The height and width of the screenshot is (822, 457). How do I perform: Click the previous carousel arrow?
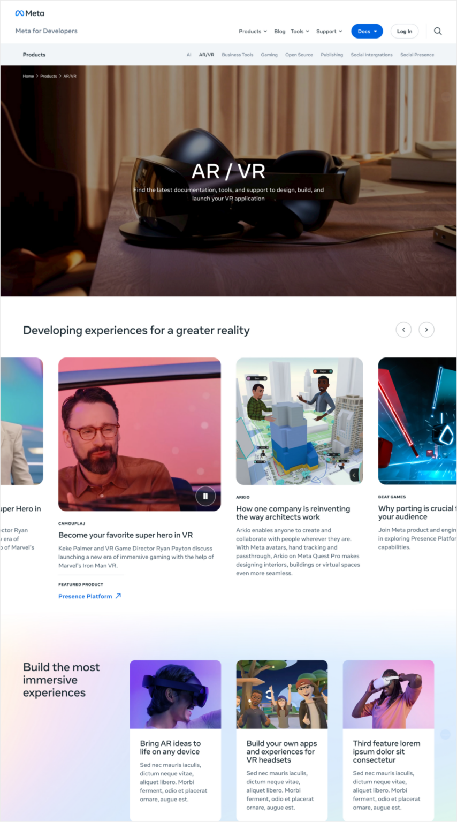pyautogui.click(x=403, y=329)
